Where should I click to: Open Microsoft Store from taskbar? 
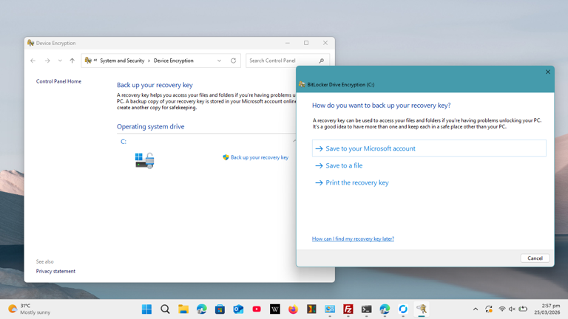[x=220, y=309]
